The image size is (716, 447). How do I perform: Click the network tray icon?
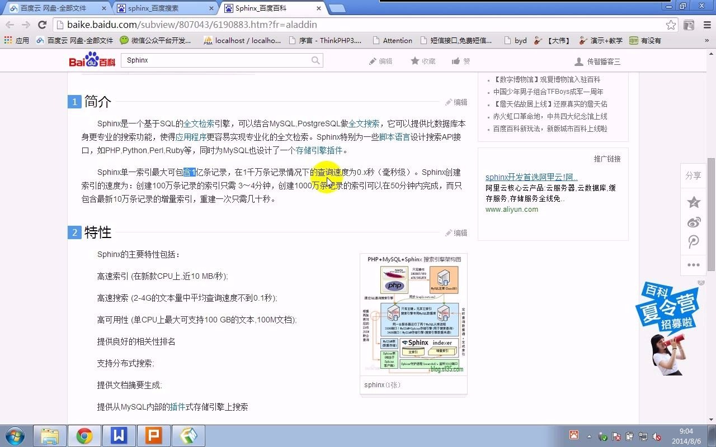(643, 436)
